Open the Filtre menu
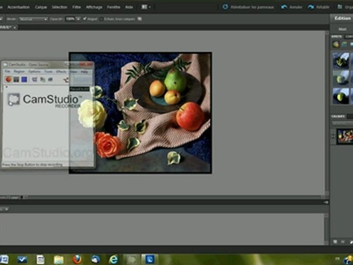The width and height of the screenshot is (353, 265). (76, 7)
